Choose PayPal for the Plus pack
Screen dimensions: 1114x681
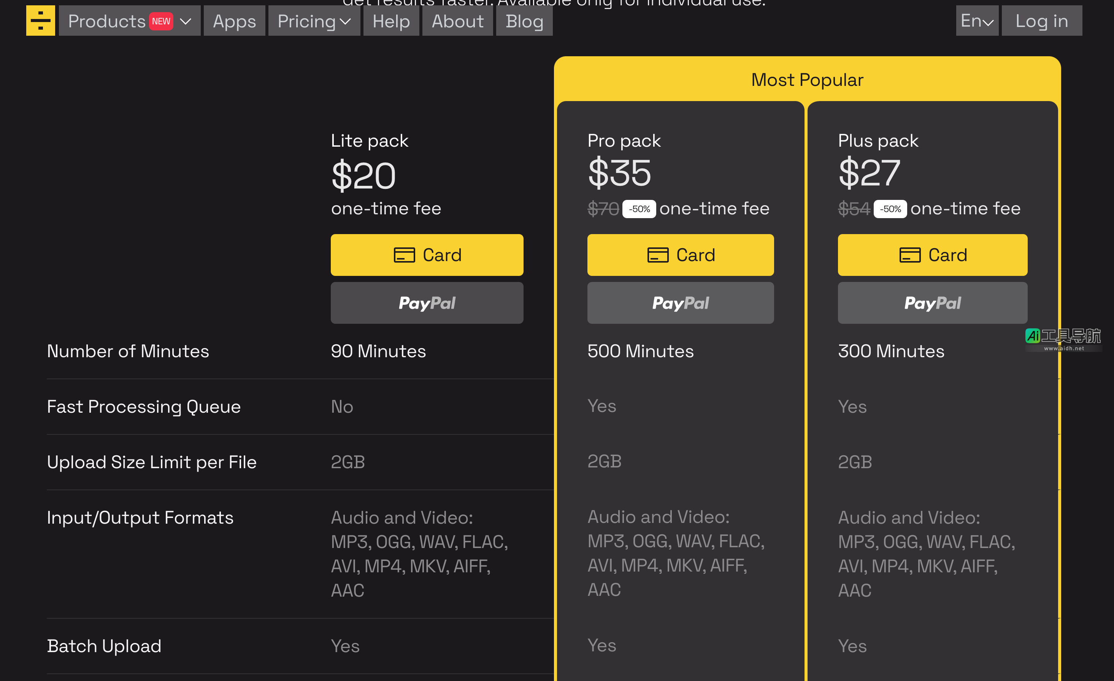pyautogui.click(x=932, y=303)
